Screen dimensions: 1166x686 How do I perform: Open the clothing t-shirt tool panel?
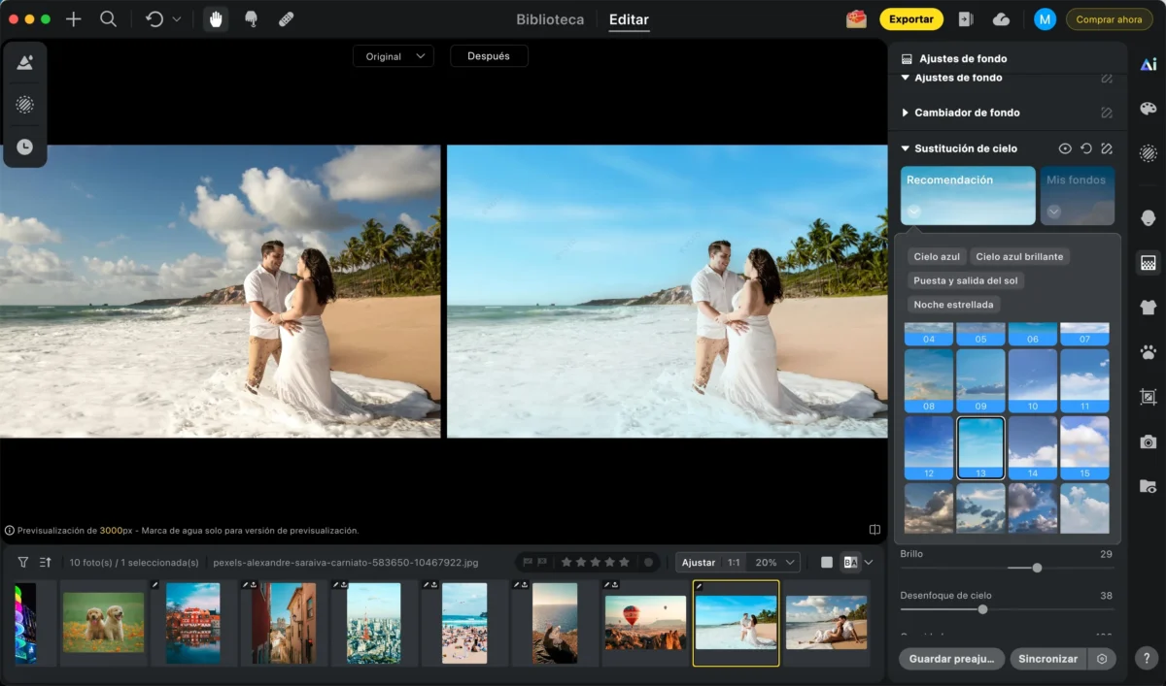(x=1148, y=308)
